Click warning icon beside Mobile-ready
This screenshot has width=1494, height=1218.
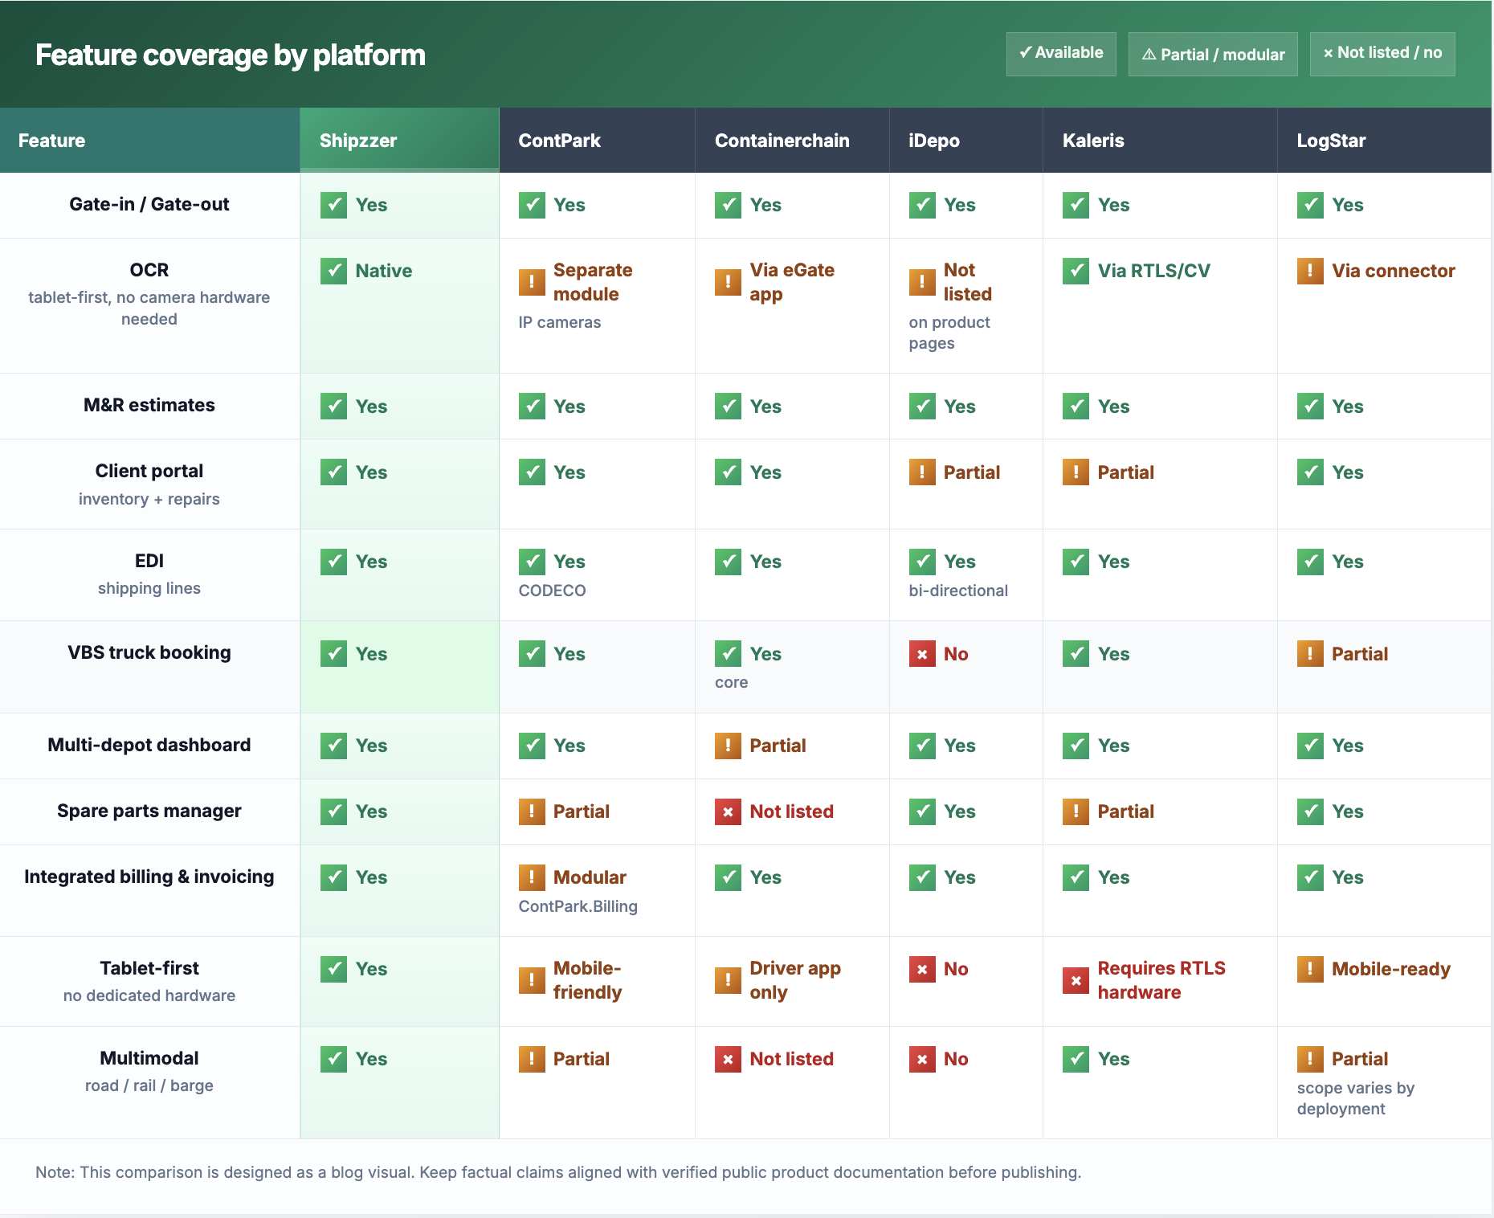pos(1310,969)
